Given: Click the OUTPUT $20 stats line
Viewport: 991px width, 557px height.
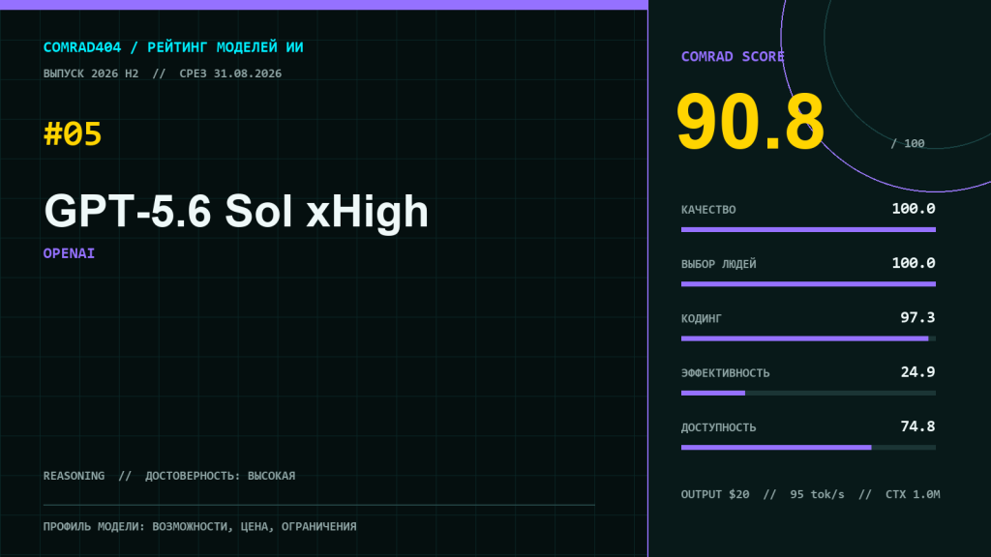Looking at the screenshot, I should tap(810, 494).
